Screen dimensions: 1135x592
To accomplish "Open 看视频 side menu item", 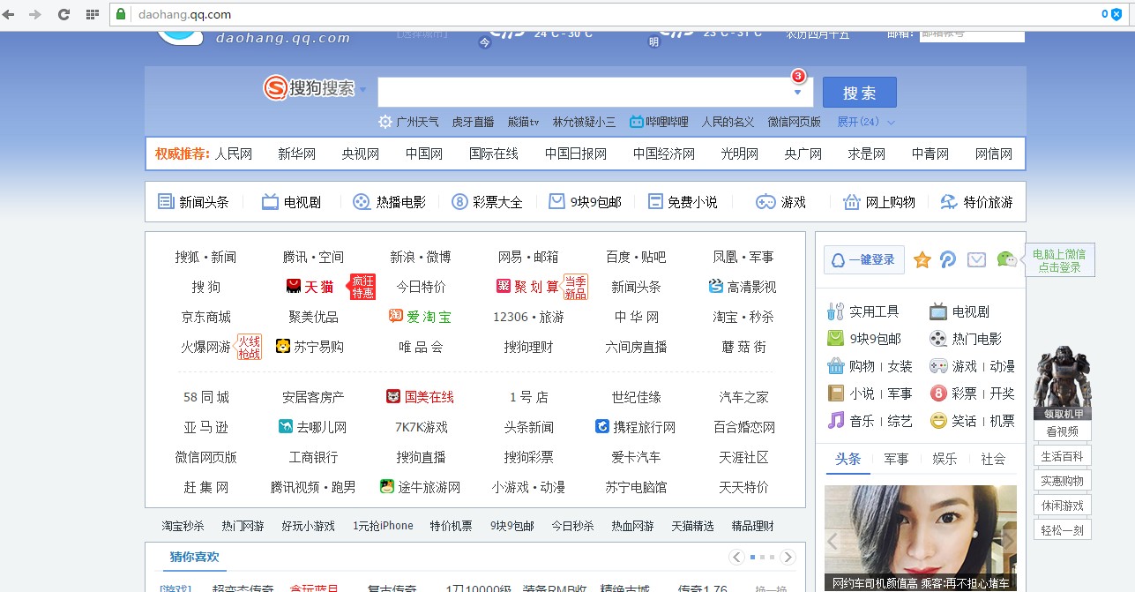I will click(1063, 431).
